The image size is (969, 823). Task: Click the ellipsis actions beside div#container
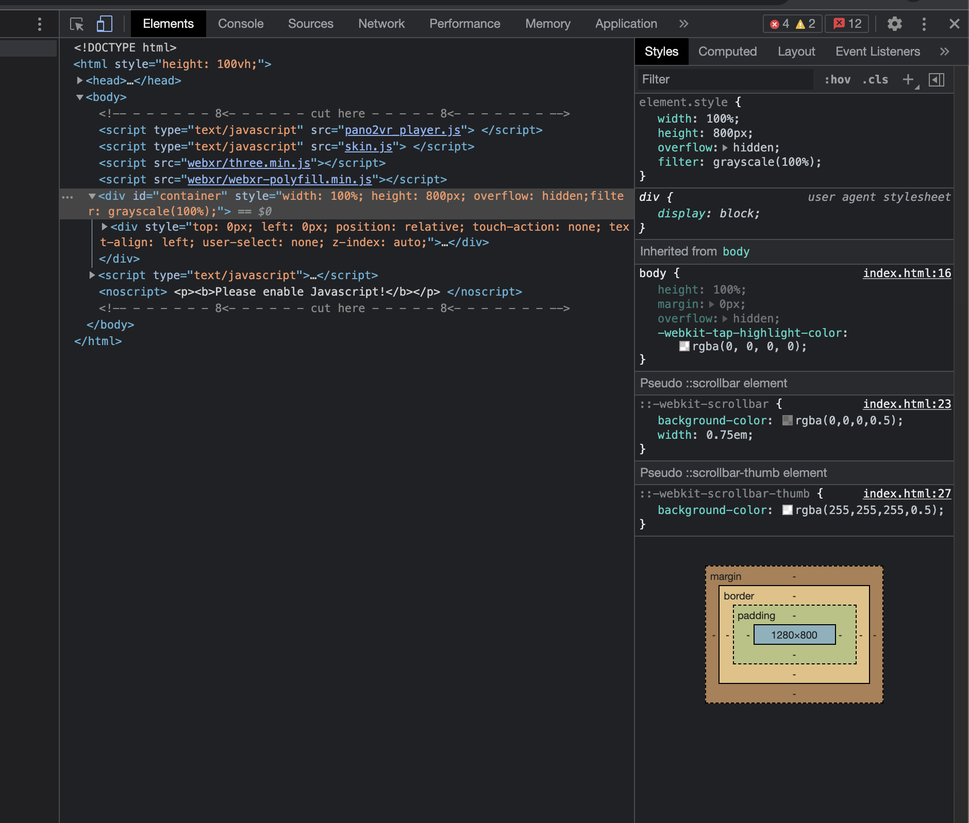pyautogui.click(x=68, y=197)
